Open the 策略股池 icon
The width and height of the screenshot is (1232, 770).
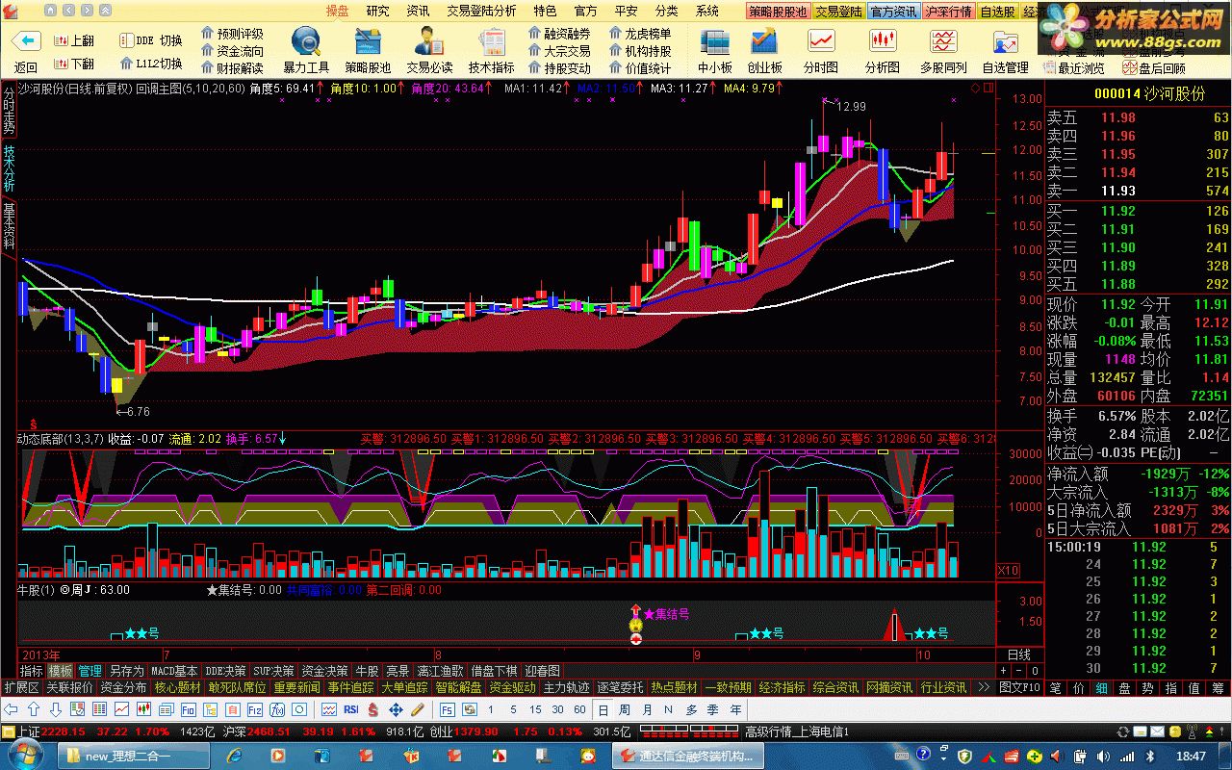(x=368, y=41)
